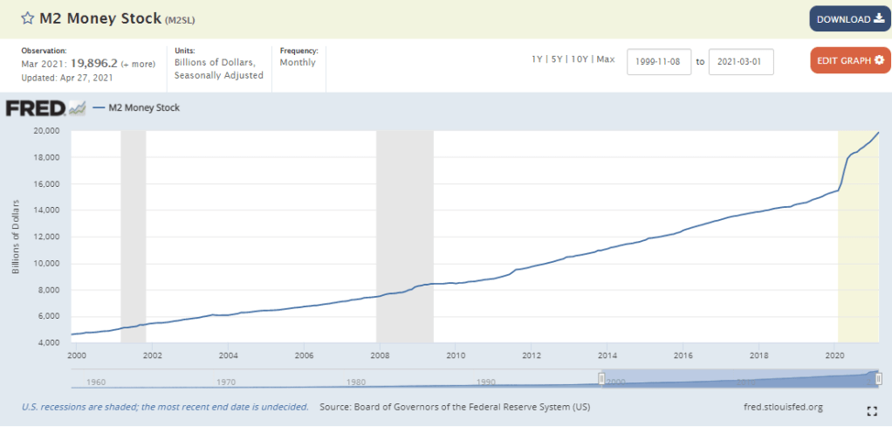The width and height of the screenshot is (892, 427).
Task: Open the EDIT GRAPH panel
Action: coord(850,60)
